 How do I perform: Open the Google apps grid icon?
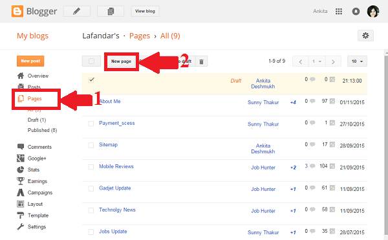[x=339, y=11]
